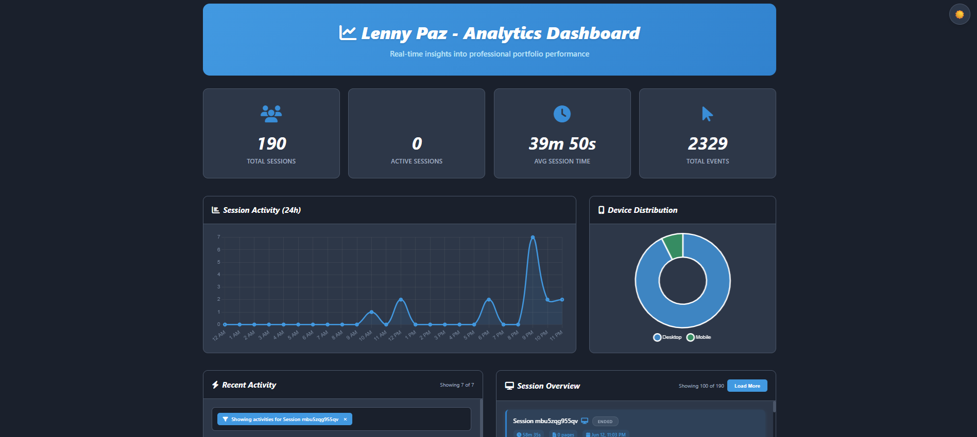Click the lightning bolt icon beside Recent Activity
Viewport: 977px width, 437px height.
(215, 385)
